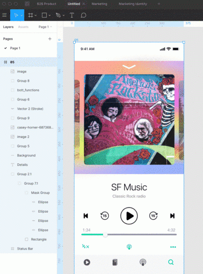Open the Page 1 dropdown selector
The height and width of the screenshot is (274, 203).
pos(45,27)
